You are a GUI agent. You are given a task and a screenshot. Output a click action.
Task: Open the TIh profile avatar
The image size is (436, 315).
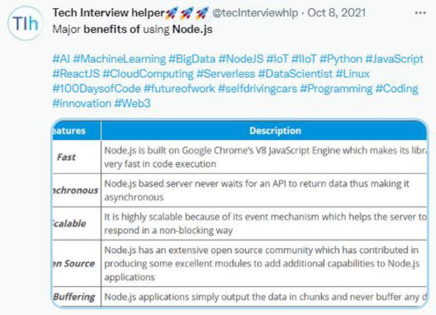(x=25, y=23)
